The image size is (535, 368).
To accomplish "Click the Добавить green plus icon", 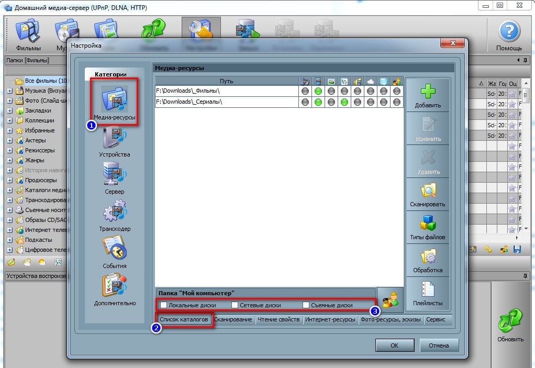I will coord(428,91).
